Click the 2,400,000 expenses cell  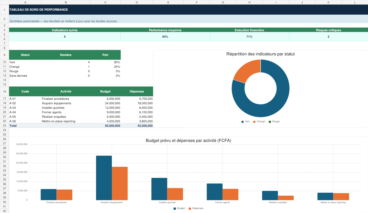(137, 117)
